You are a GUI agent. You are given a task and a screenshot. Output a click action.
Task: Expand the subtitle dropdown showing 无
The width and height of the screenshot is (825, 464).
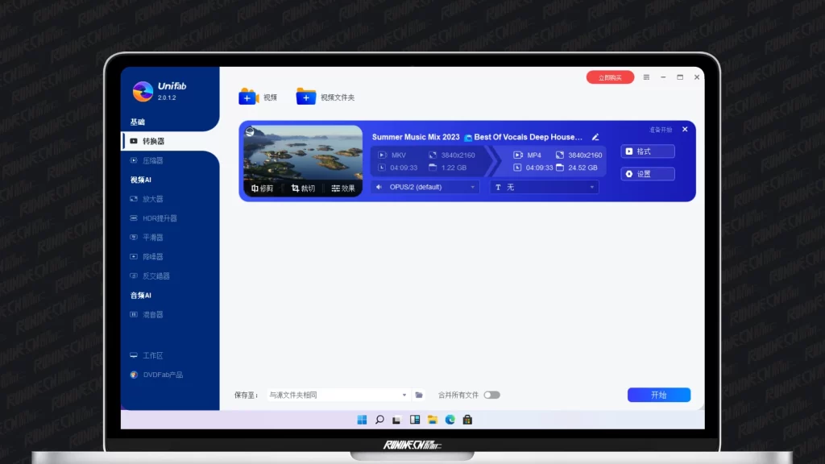pyautogui.click(x=545, y=187)
